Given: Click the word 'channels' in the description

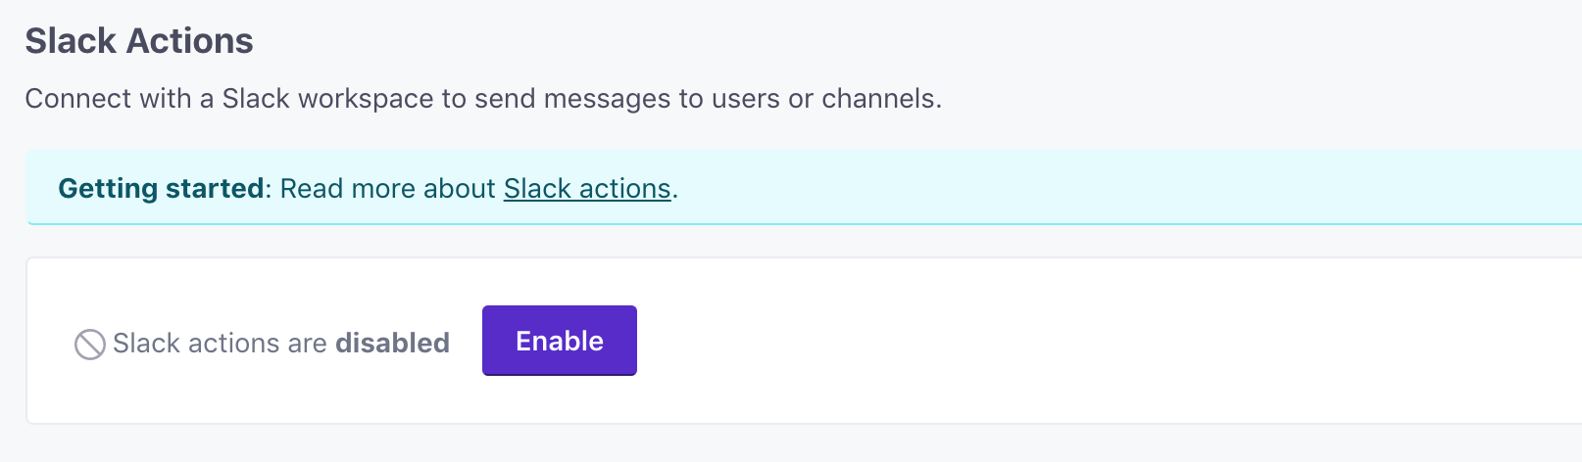Looking at the screenshot, I should point(877,99).
